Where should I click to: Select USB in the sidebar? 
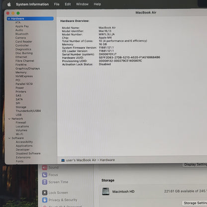[18, 115]
